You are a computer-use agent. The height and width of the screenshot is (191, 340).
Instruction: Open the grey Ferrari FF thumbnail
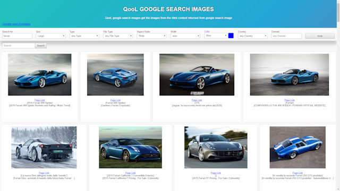click(216, 147)
